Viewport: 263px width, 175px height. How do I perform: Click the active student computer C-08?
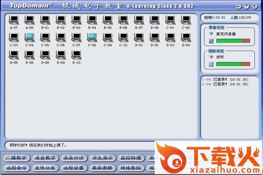(x=92, y=38)
